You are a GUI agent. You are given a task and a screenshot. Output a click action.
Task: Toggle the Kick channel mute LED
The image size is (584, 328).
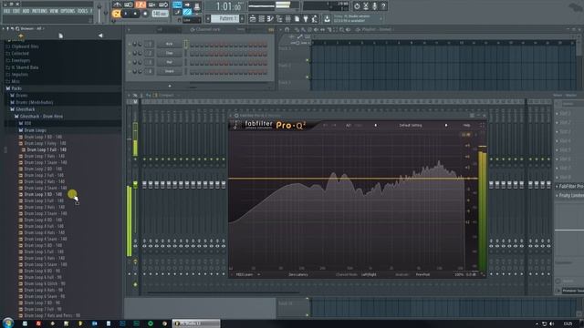130,44
